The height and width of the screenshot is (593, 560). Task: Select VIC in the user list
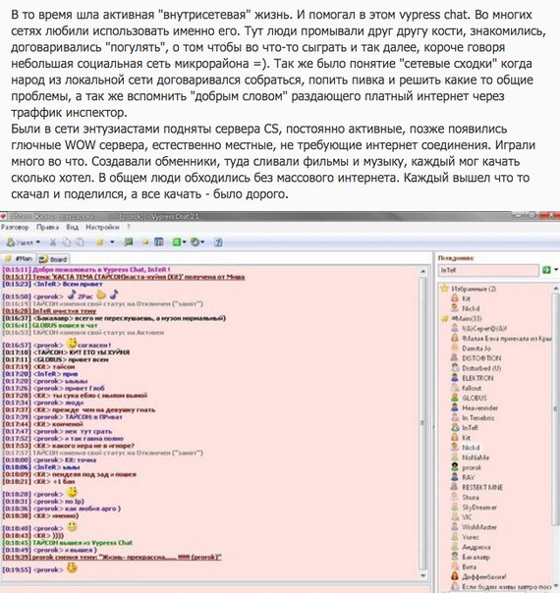[467, 517]
